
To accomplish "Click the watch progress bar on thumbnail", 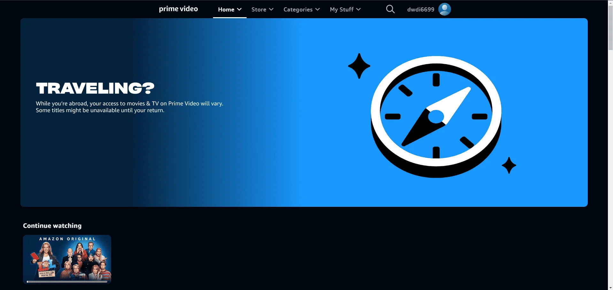I will coord(67,281).
